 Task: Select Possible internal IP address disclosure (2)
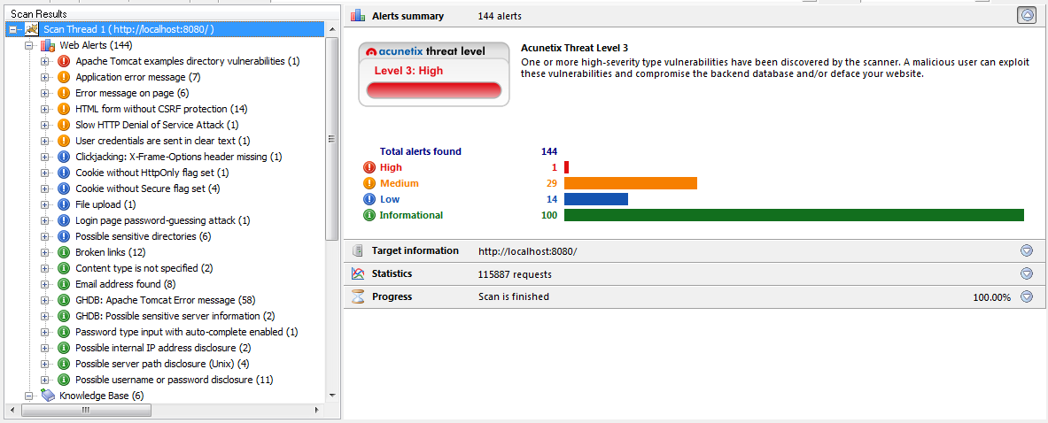click(x=163, y=348)
